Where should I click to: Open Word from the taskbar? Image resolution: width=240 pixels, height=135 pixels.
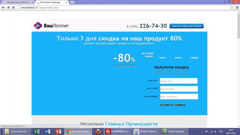(x=48, y=132)
